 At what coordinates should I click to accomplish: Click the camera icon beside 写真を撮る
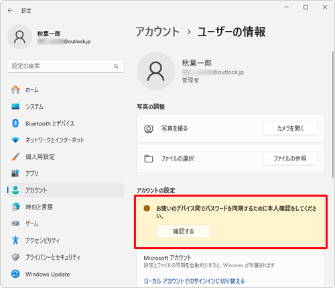click(149, 129)
